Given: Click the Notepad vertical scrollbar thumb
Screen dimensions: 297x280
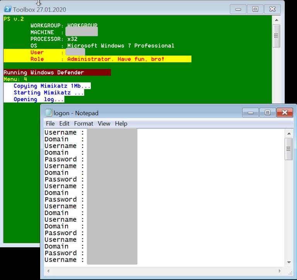Looking at the screenshot, I should pyautogui.click(x=288, y=149).
